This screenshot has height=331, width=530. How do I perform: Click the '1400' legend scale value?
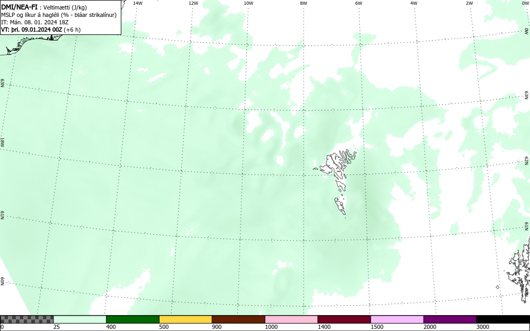click(x=324, y=327)
